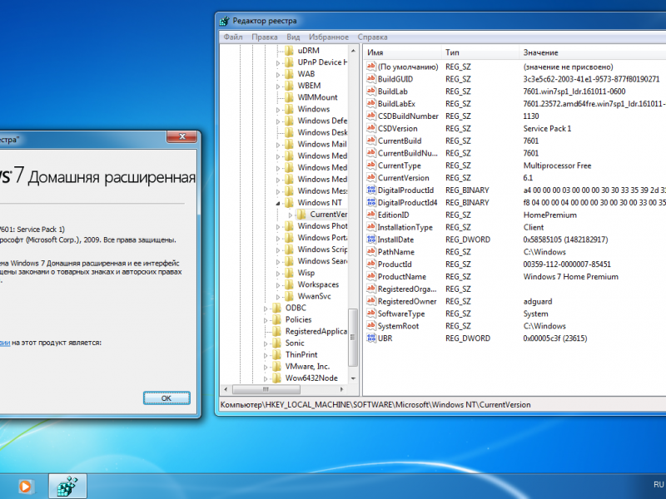Close the About Windows dialog
This screenshot has width=666, height=499.
pyautogui.click(x=182, y=136)
